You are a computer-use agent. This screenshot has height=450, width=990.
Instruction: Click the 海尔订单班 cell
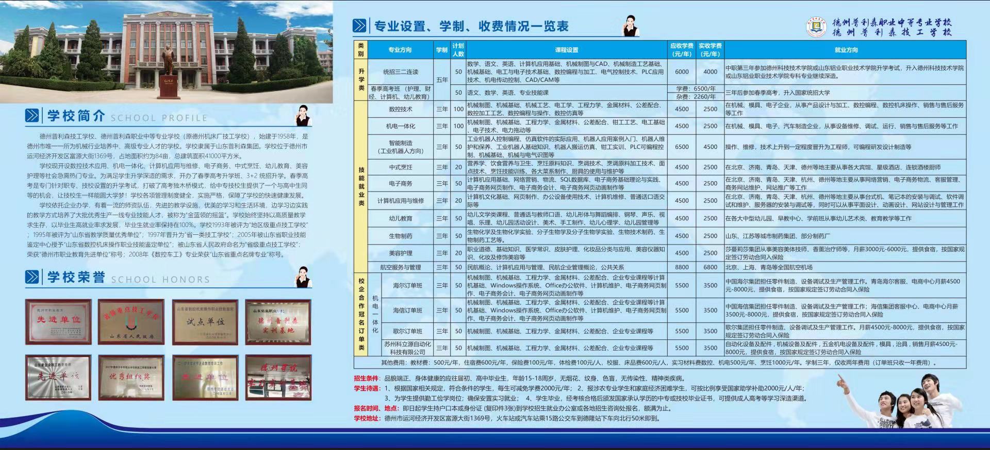tap(407, 285)
